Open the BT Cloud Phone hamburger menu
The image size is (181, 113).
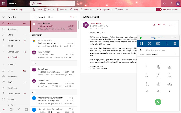175,44
